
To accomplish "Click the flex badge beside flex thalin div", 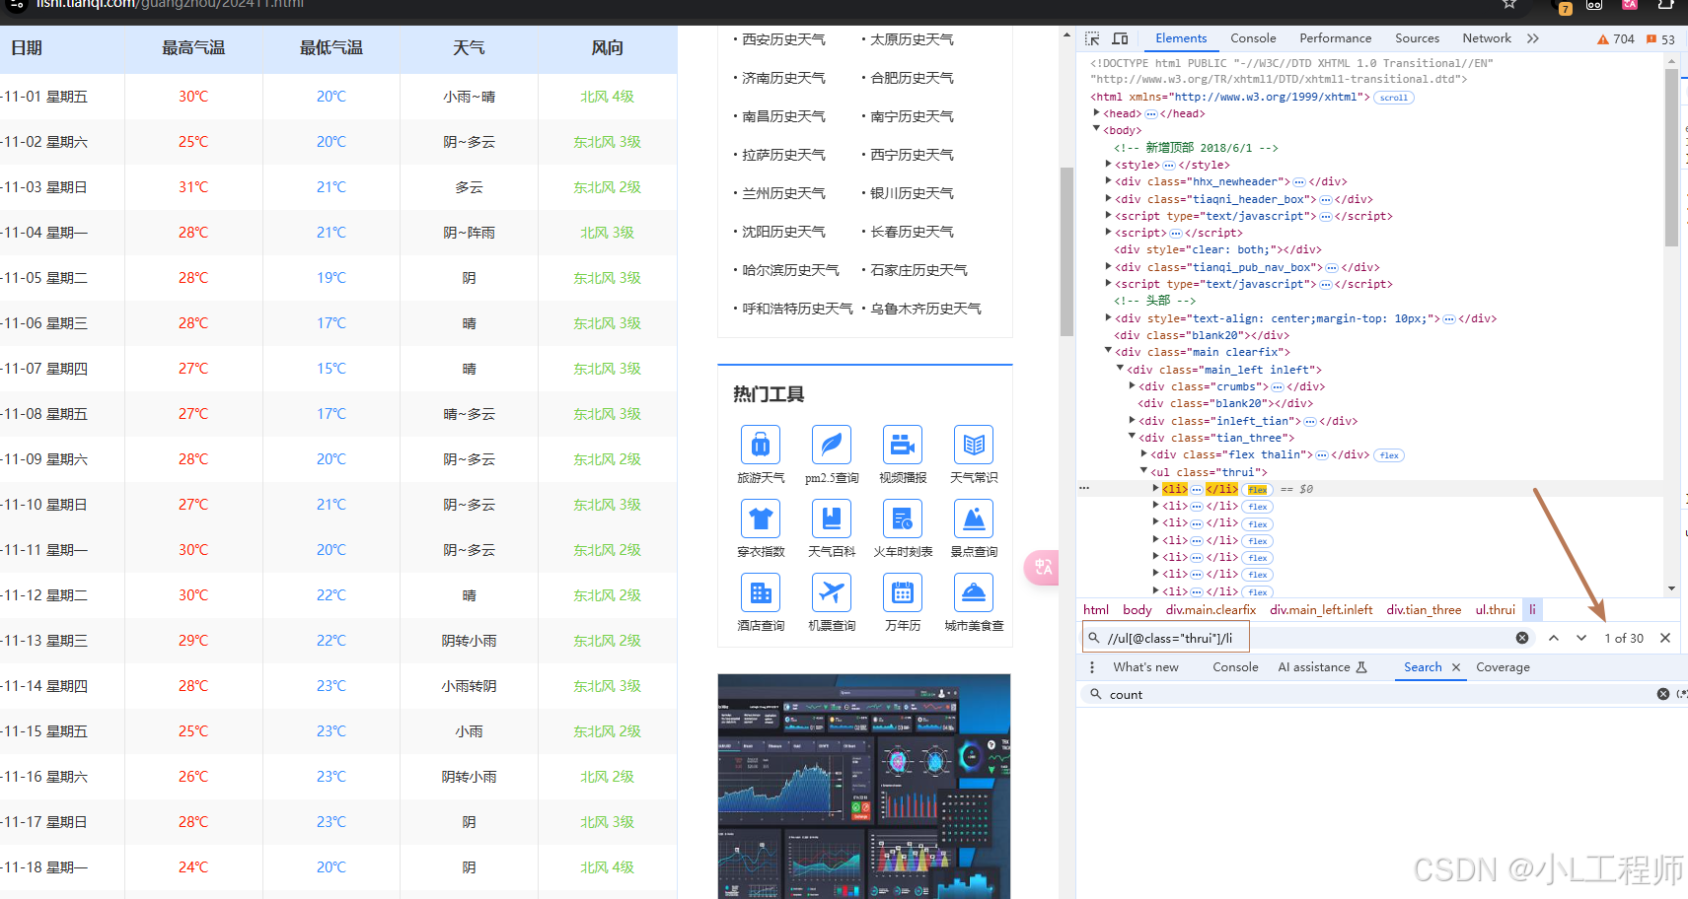I will point(1389,455).
